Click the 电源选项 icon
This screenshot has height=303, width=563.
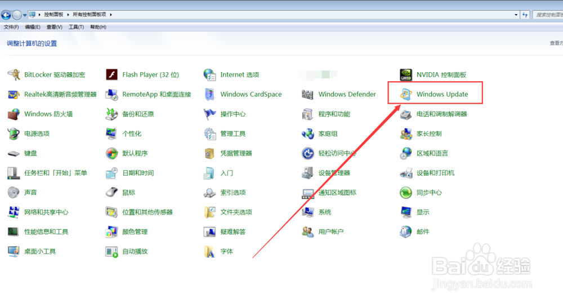14,133
